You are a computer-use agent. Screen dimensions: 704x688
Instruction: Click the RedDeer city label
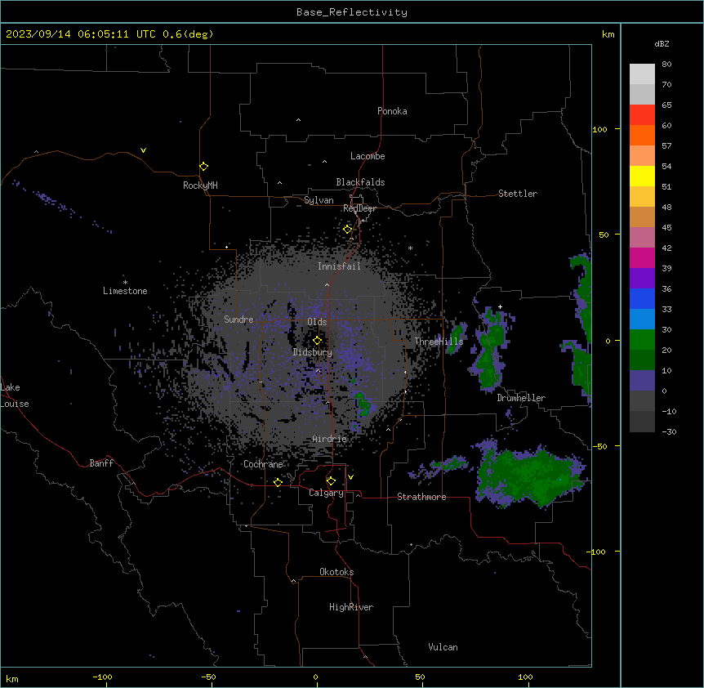[x=359, y=208]
